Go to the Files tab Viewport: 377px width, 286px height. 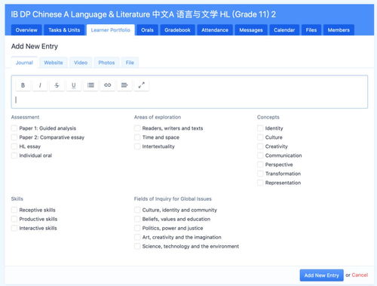coord(311,30)
